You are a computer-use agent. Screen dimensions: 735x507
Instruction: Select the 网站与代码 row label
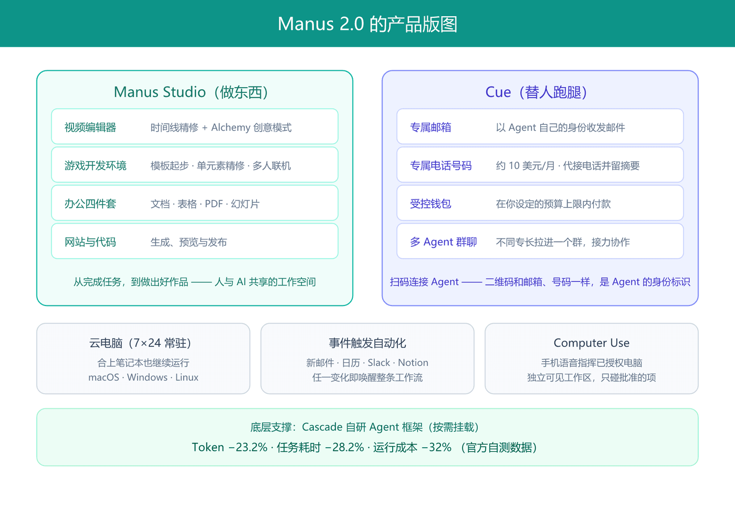click(x=90, y=242)
